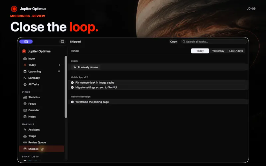Switch period to Yesterday

(218, 51)
